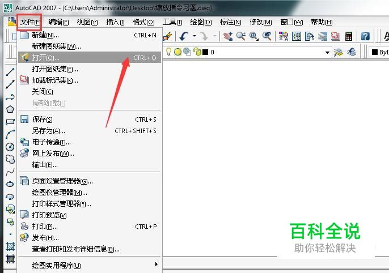Open the 帮助(H) menu
The height and width of the screenshot is (273, 389).
(322, 22)
